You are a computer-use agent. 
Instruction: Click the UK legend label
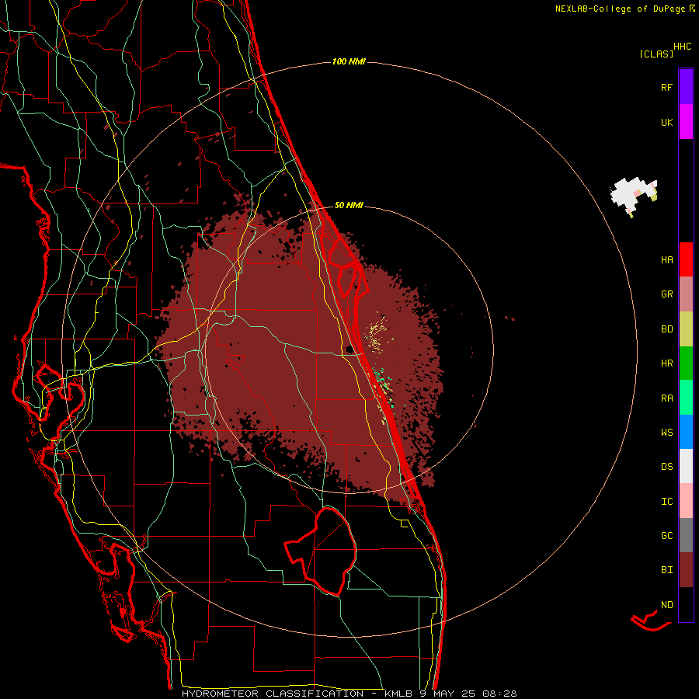pos(666,122)
